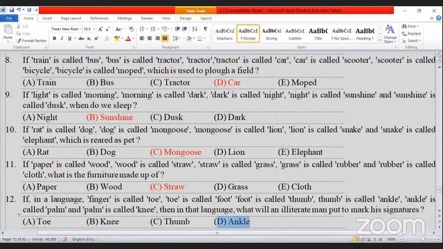Screen dimensions: 443x249
Task: Zoom out with the minus button
Action: click(401, 239)
